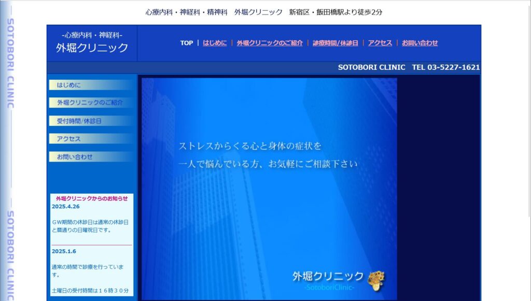This screenshot has height=301, width=531.
Task: Go to the 診療時間/休診日 link in the header
Action: click(335, 43)
